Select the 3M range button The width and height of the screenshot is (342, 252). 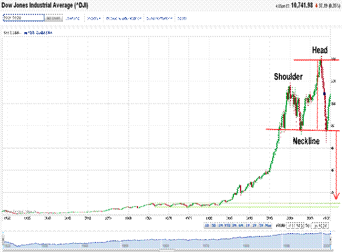[234, 225]
